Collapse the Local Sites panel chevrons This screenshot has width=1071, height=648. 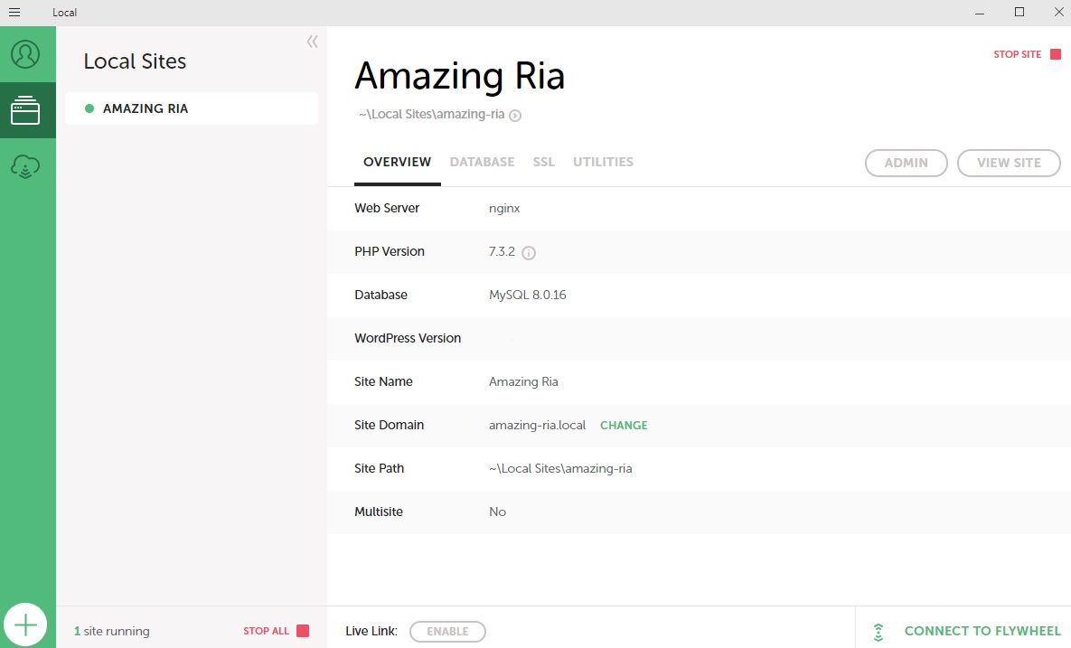tap(312, 42)
